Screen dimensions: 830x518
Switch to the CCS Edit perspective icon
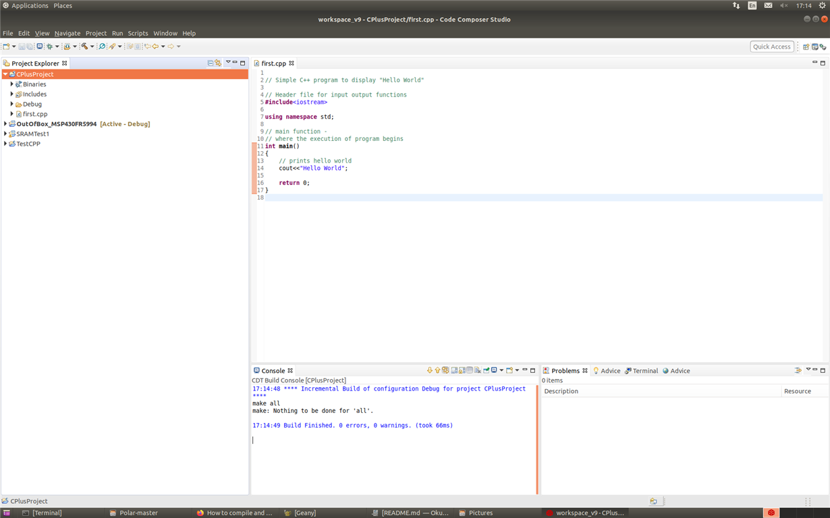(814, 47)
